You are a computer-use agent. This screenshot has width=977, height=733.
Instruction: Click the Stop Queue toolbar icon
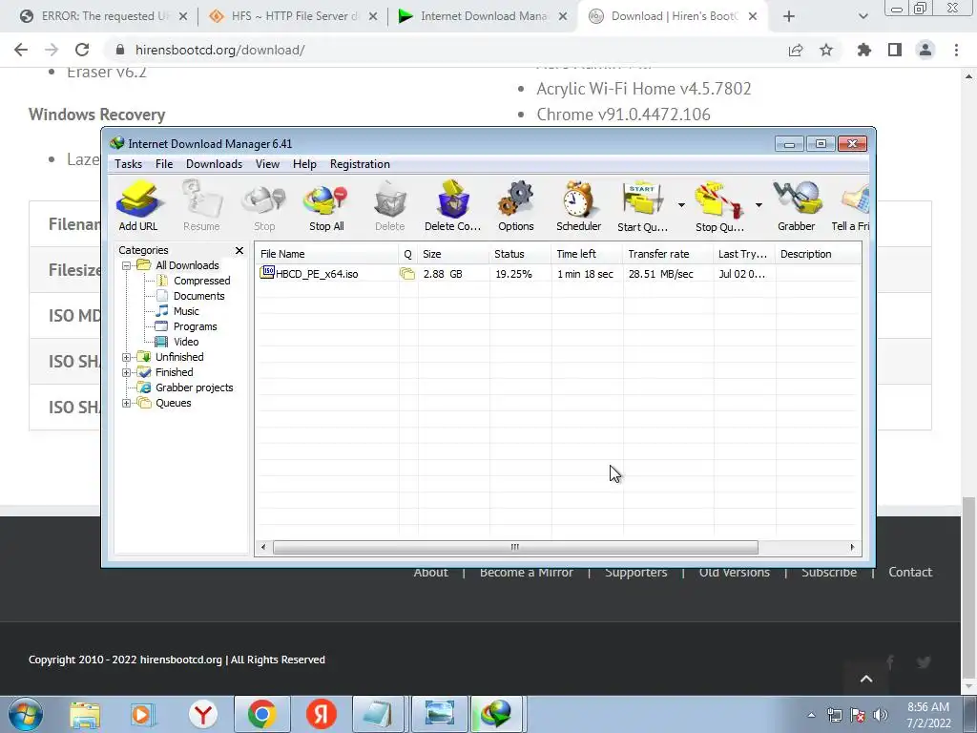(719, 206)
